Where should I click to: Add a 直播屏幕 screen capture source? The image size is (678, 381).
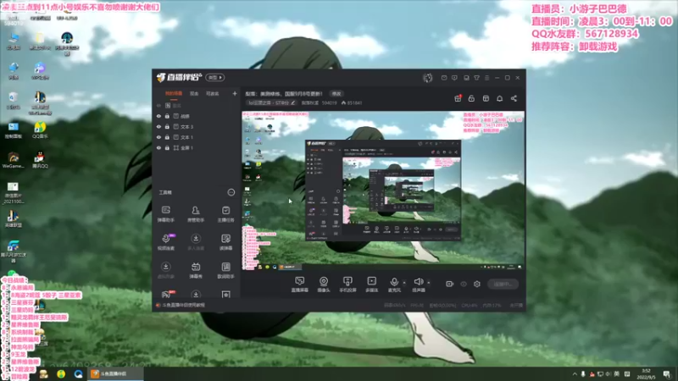(300, 284)
